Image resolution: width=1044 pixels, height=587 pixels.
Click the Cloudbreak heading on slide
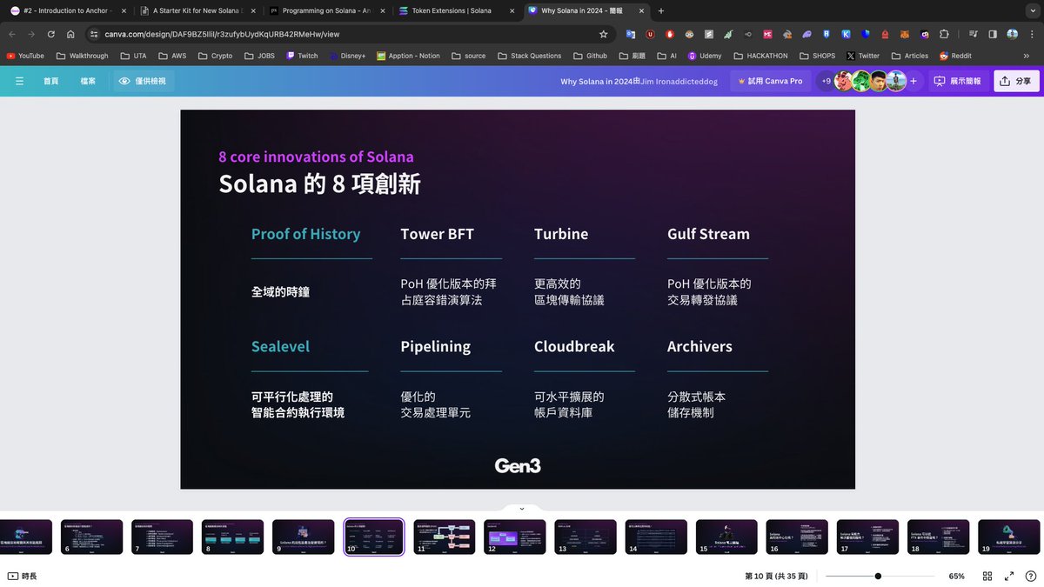[574, 346]
